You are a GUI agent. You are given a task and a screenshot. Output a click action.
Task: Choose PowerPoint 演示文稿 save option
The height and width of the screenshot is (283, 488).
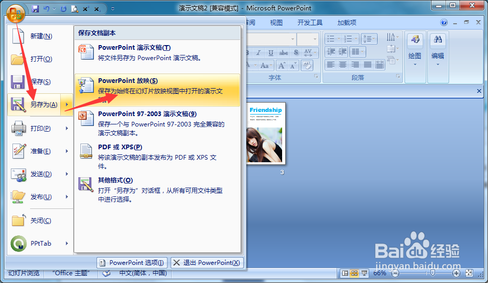pyautogui.click(x=157, y=57)
